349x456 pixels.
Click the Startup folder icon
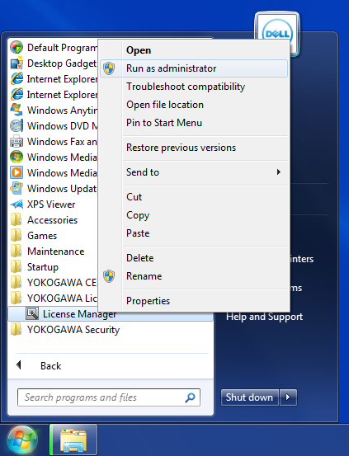click(17, 267)
